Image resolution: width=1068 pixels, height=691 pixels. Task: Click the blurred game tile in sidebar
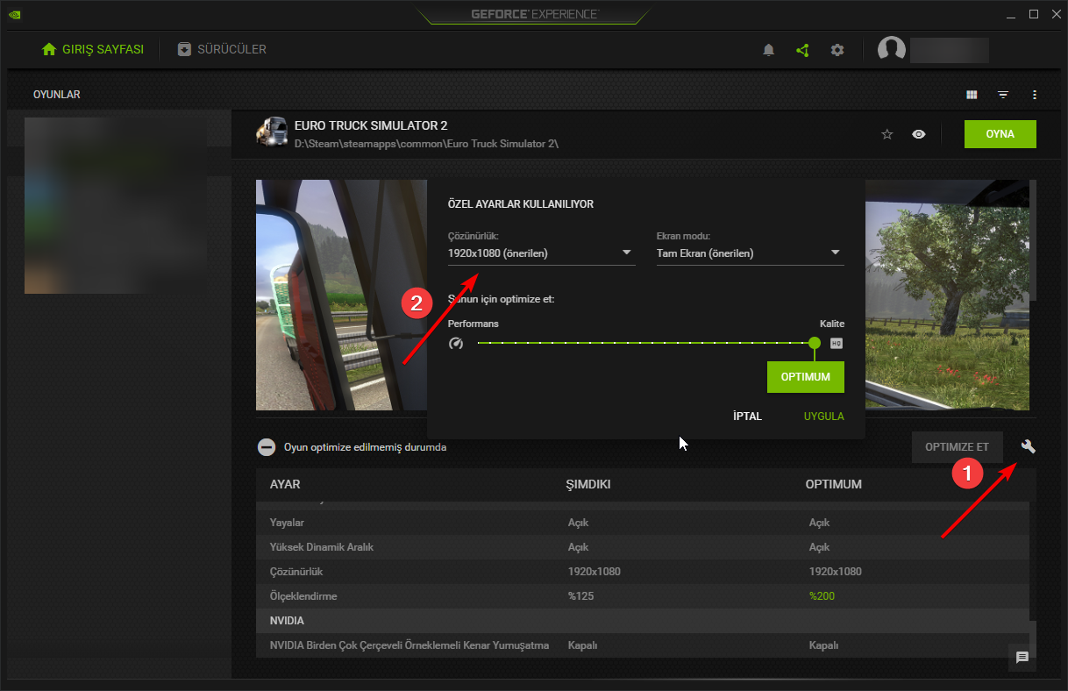pyautogui.click(x=115, y=205)
